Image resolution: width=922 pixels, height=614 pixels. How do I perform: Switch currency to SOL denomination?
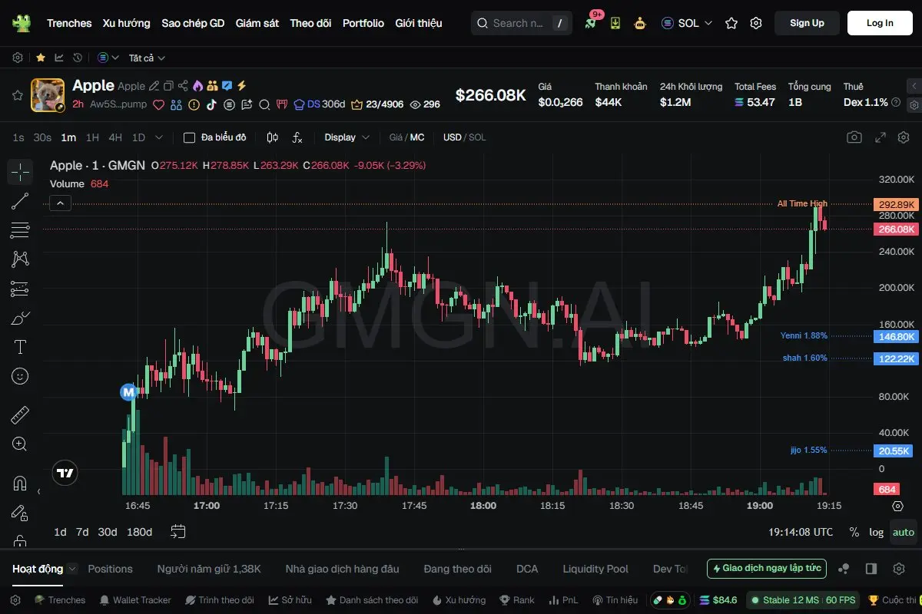click(478, 137)
